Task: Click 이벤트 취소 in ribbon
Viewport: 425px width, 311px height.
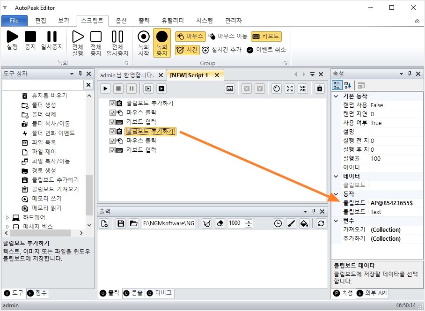Action: tap(266, 50)
